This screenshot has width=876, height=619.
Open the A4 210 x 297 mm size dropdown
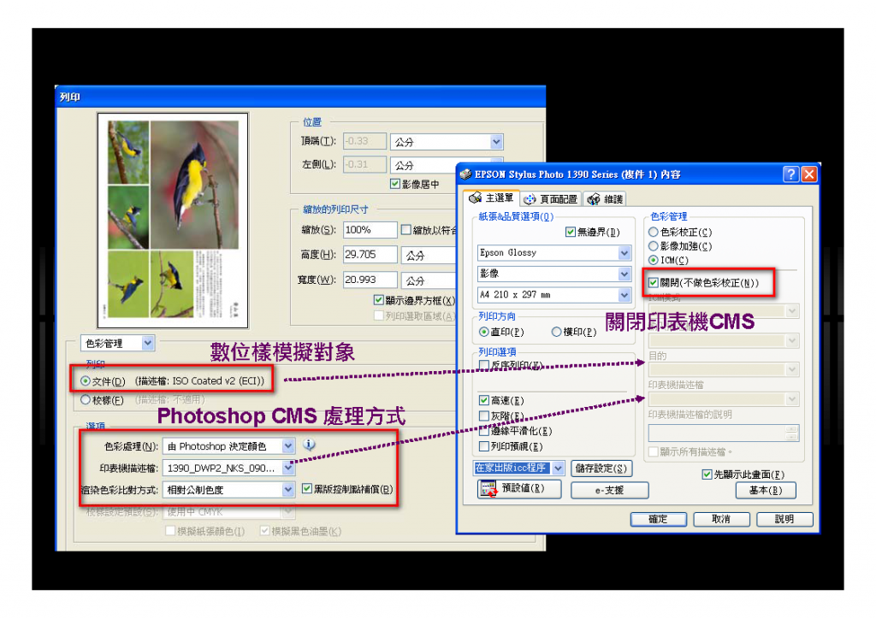click(624, 295)
